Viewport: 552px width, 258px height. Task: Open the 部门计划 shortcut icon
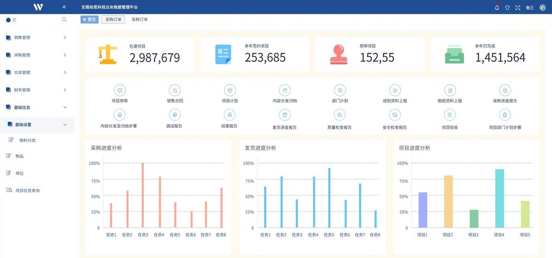[340, 90]
